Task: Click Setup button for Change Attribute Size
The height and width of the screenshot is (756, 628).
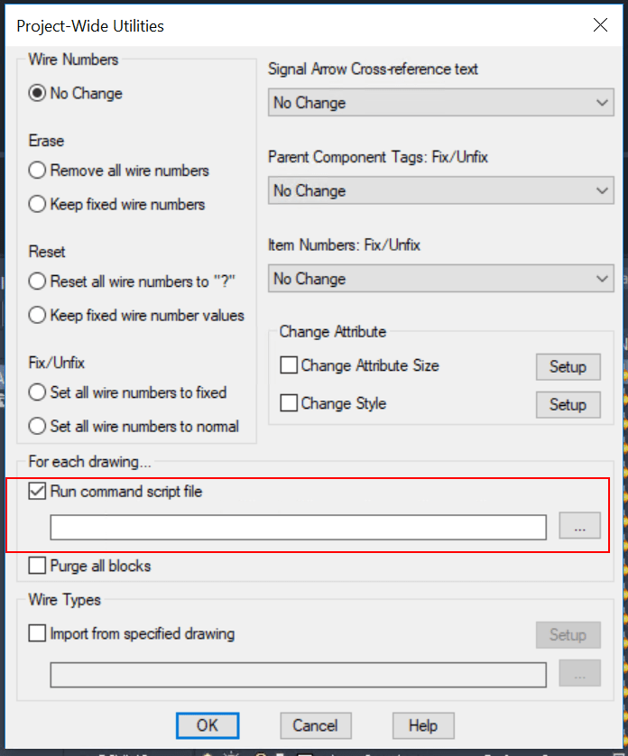Action: click(568, 367)
